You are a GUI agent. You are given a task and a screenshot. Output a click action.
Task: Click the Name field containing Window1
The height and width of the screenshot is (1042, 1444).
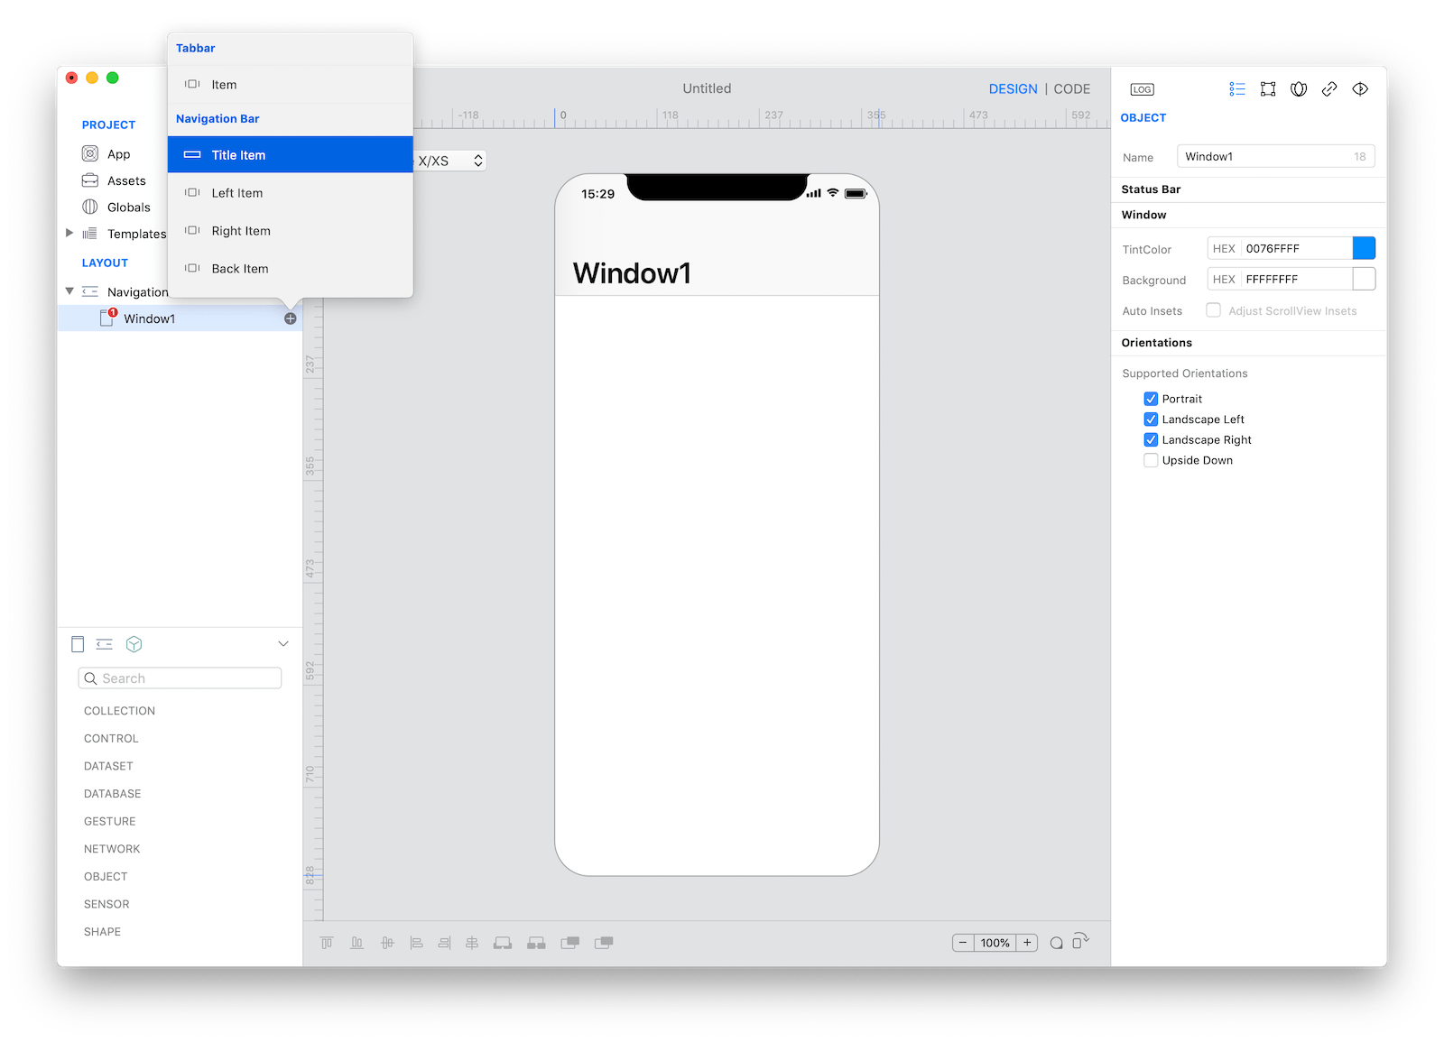(x=1275, y=156)
